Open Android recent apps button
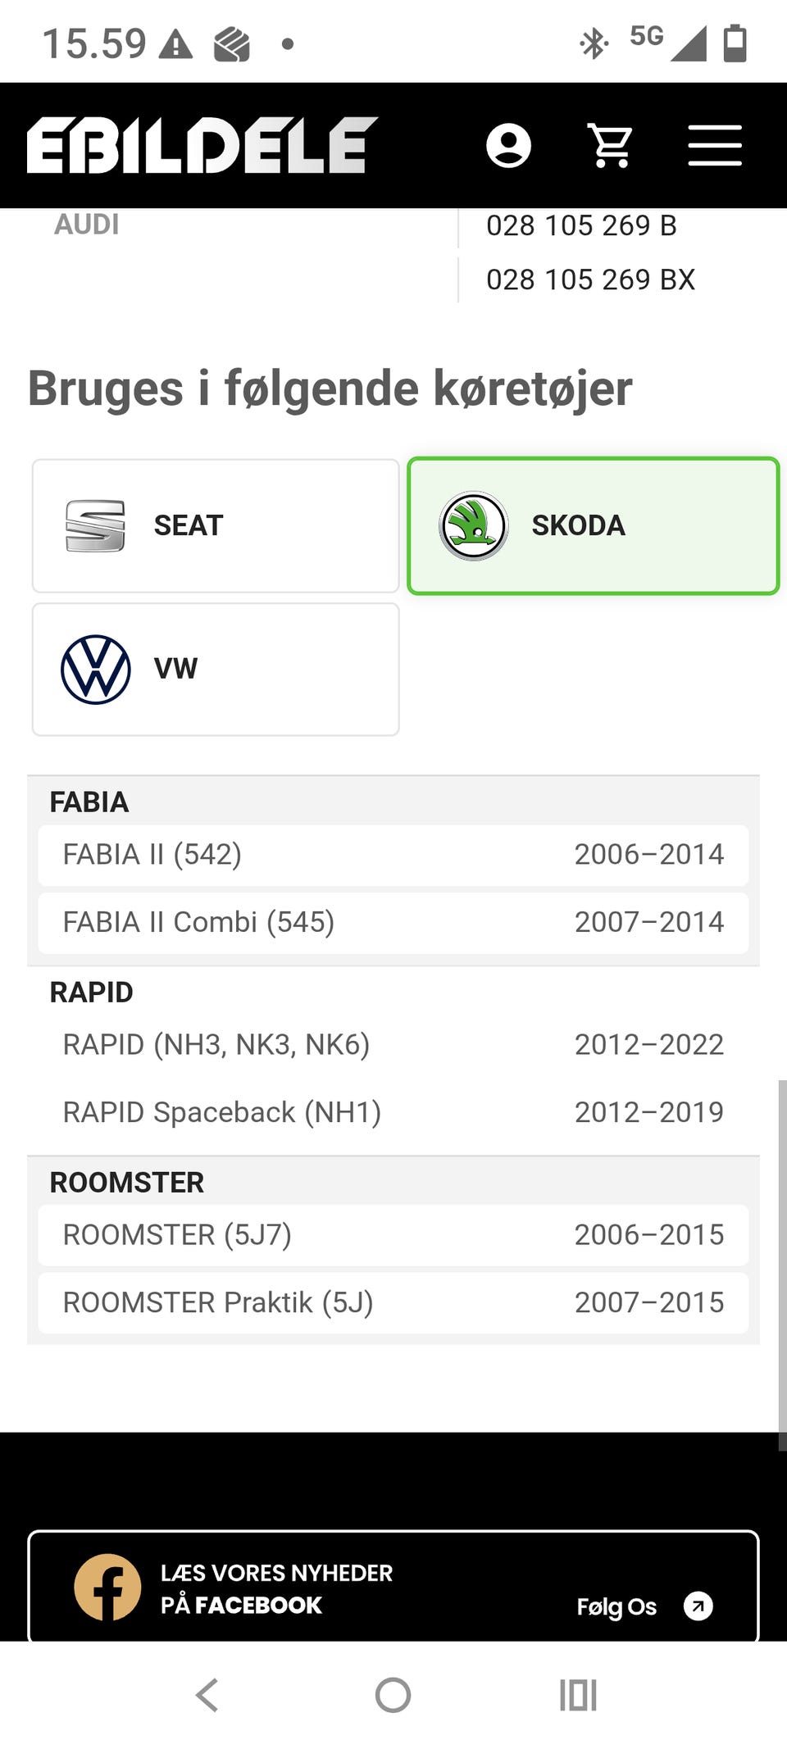Viewport: 787px width, 1749px height. tap(578, 1695)
